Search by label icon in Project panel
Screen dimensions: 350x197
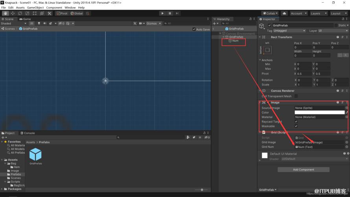click(x=194, y=138)
